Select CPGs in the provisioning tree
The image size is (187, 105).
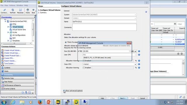point(14,24)
